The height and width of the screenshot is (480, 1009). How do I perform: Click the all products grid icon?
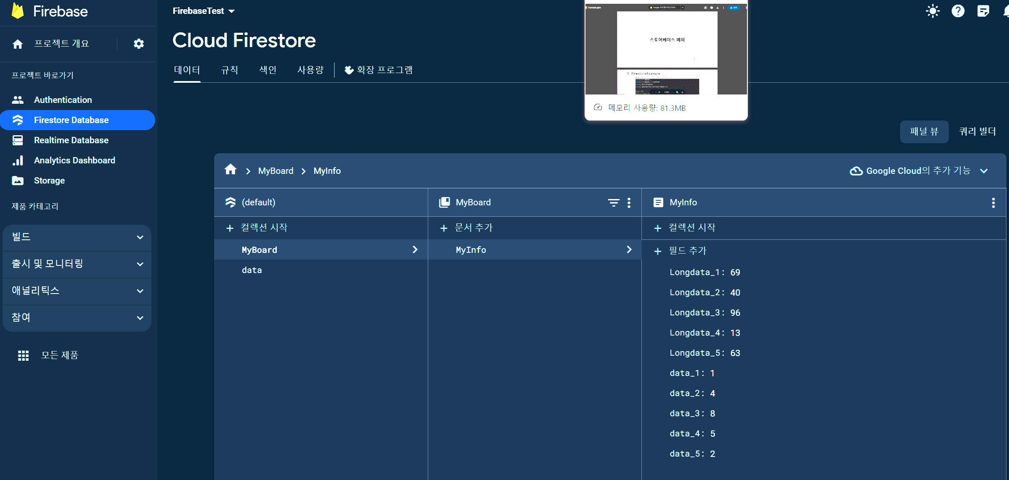click(23, 356)
